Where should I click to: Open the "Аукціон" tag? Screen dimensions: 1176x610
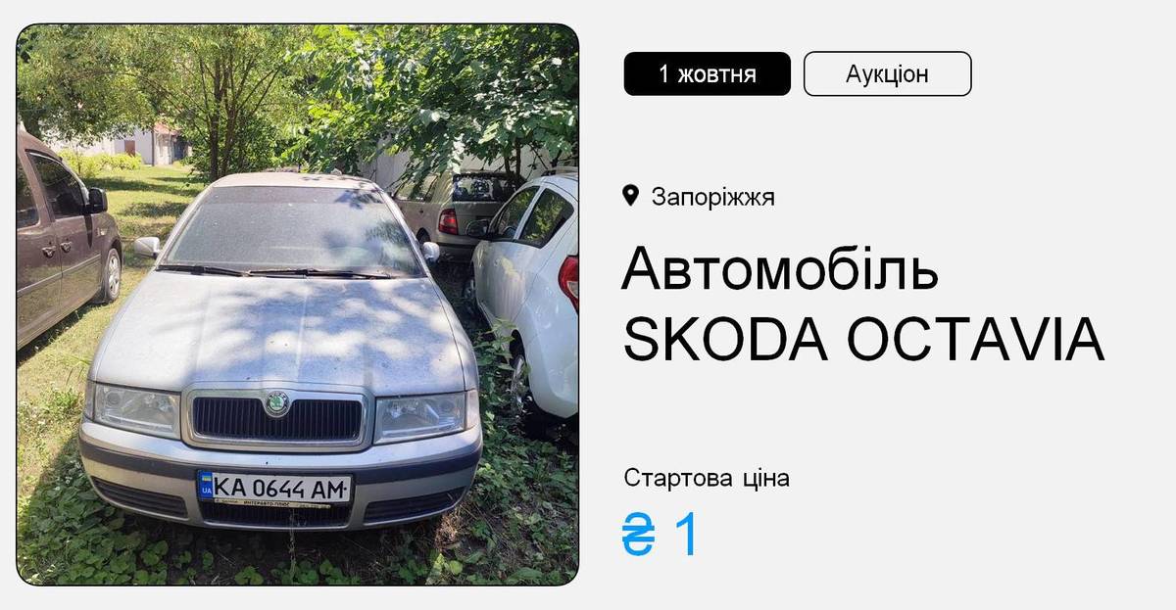(x=888, y=73)
